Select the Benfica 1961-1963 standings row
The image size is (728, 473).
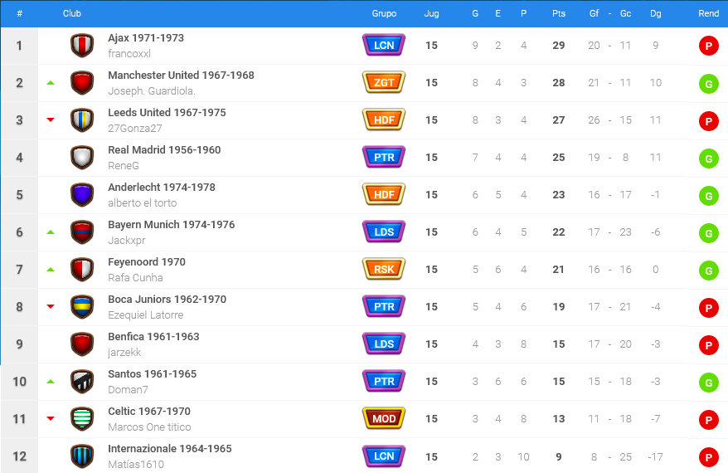click(x=364, y=344)
